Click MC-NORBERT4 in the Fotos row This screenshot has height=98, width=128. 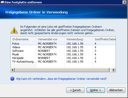tap(47, 44)
